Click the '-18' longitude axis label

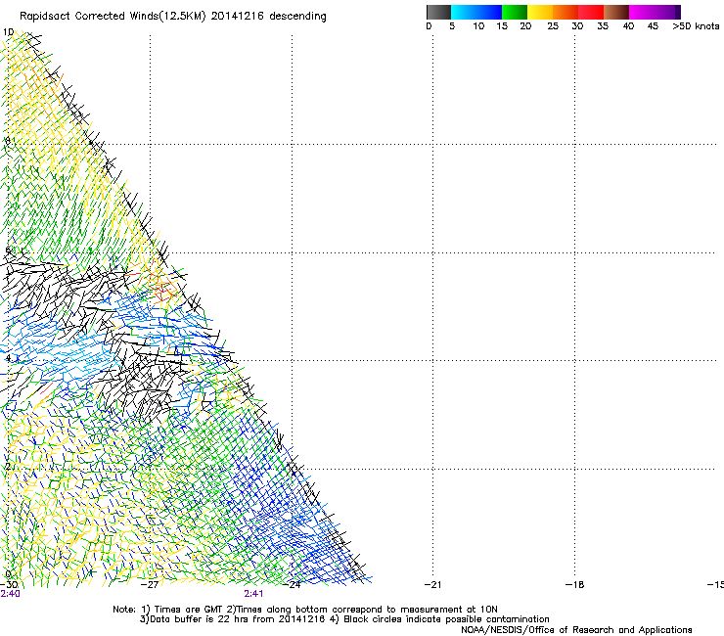574,585
